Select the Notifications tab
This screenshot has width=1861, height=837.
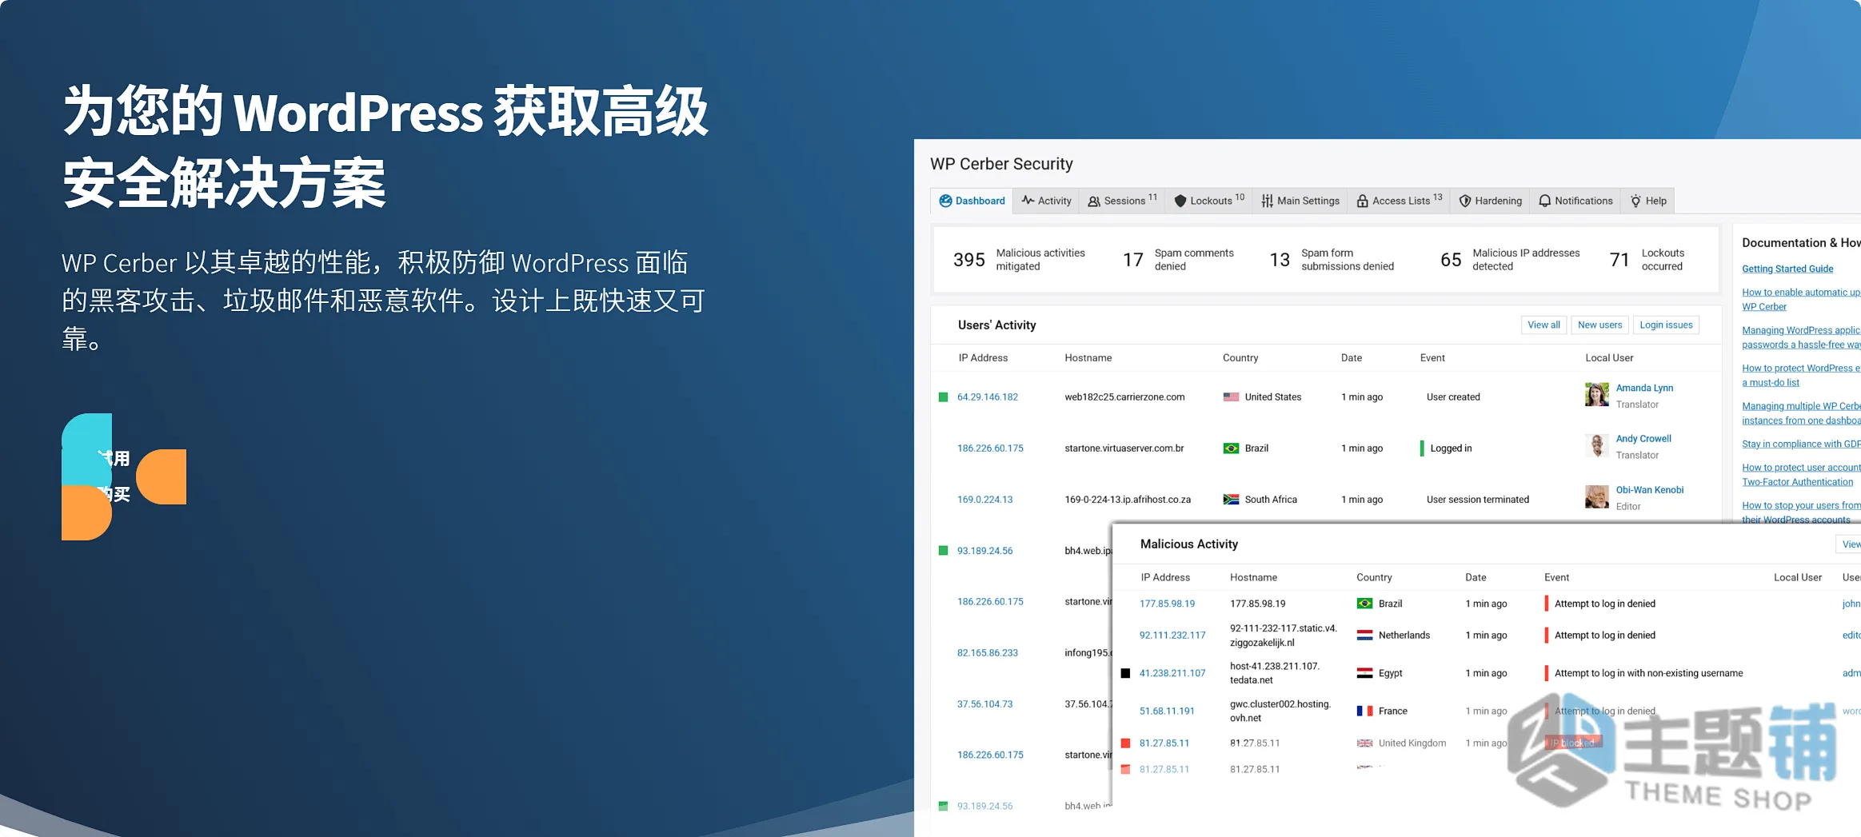click(1575, 201)
